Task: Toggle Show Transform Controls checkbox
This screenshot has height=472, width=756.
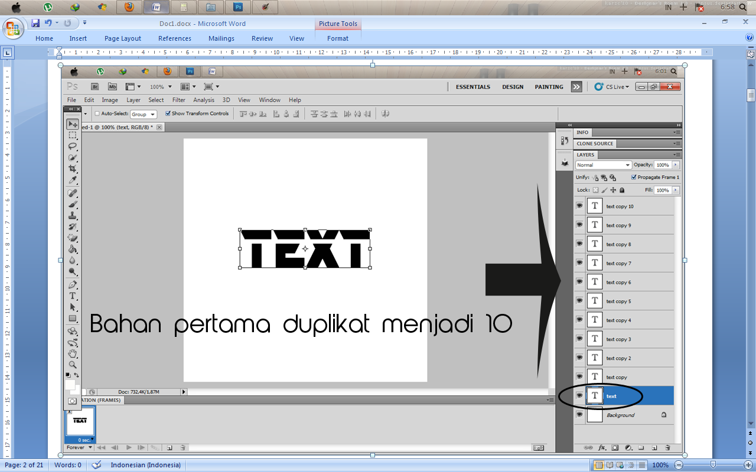Action: point(168,113)
